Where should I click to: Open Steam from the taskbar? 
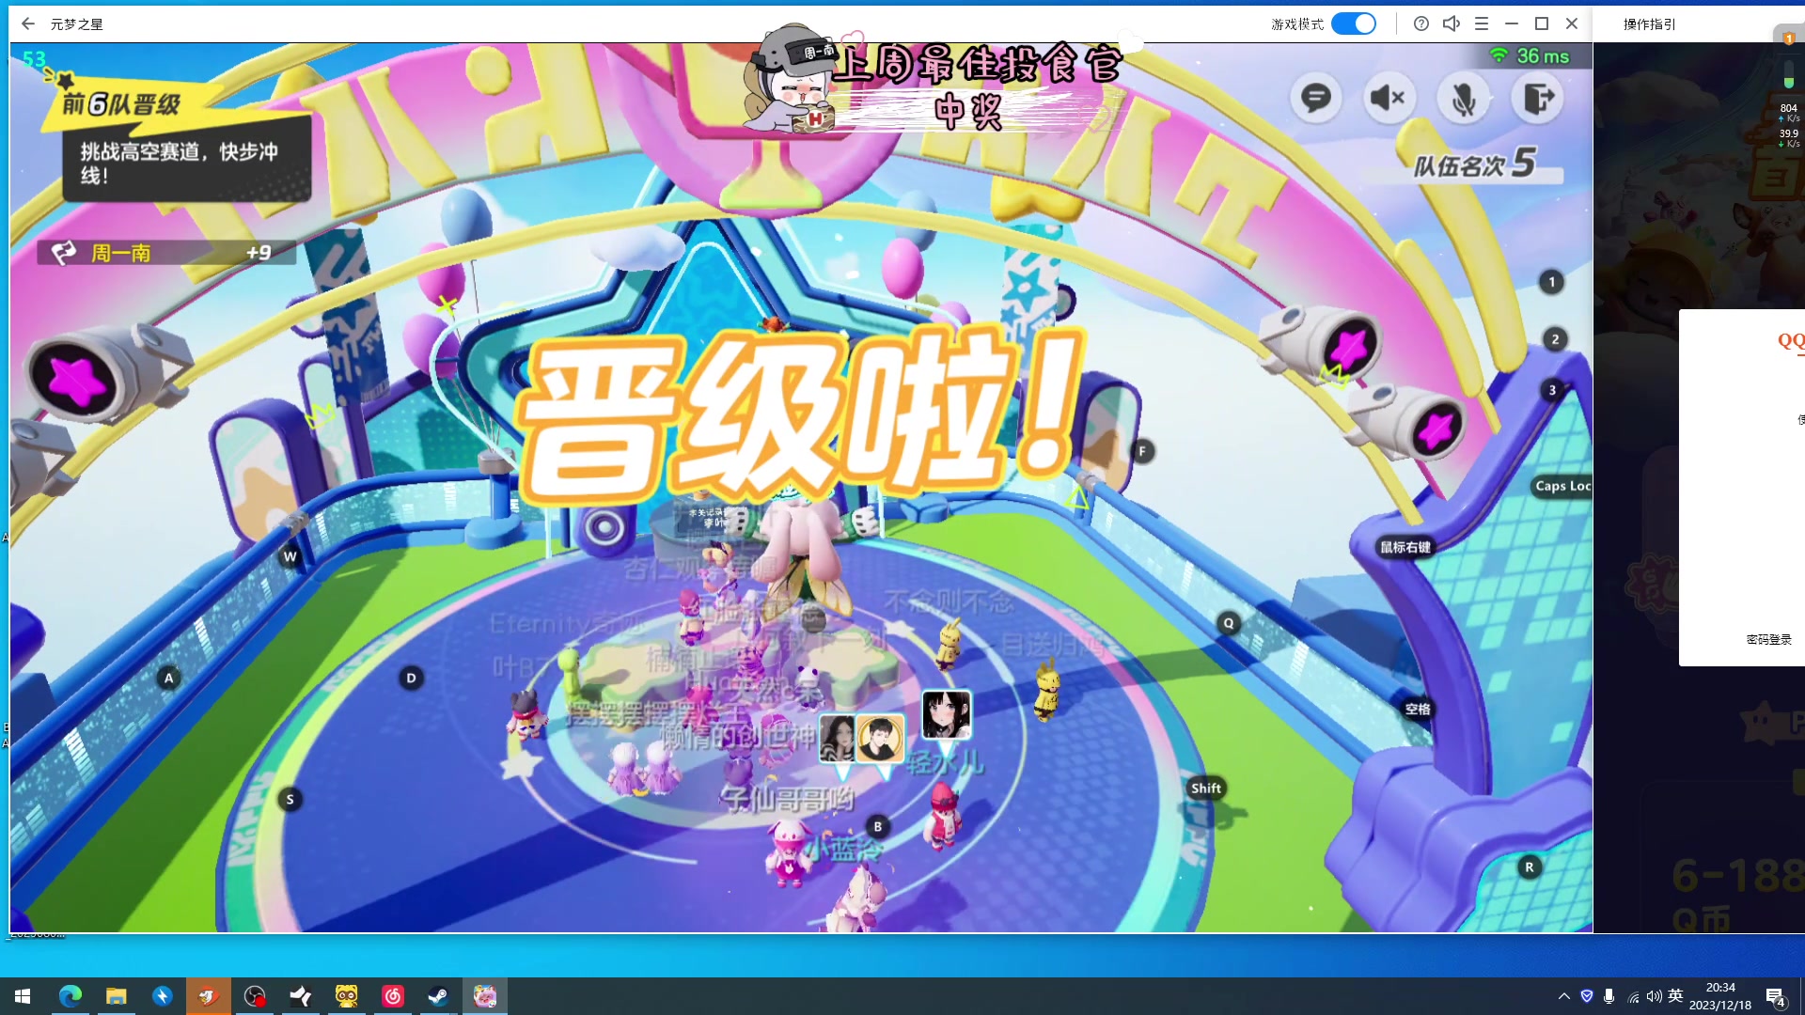point(438,996)
